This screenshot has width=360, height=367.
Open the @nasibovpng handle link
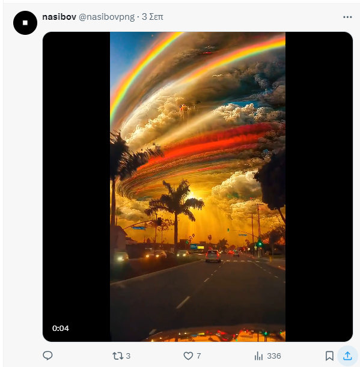click(x=106, y=17)
